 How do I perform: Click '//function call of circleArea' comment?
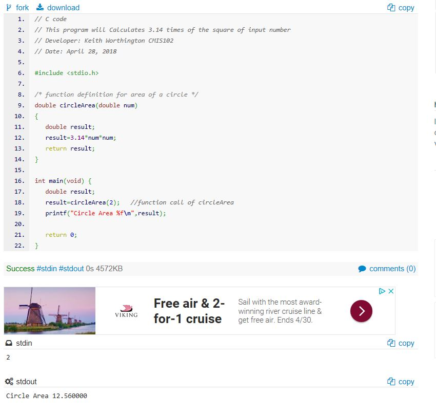(182, 202)
